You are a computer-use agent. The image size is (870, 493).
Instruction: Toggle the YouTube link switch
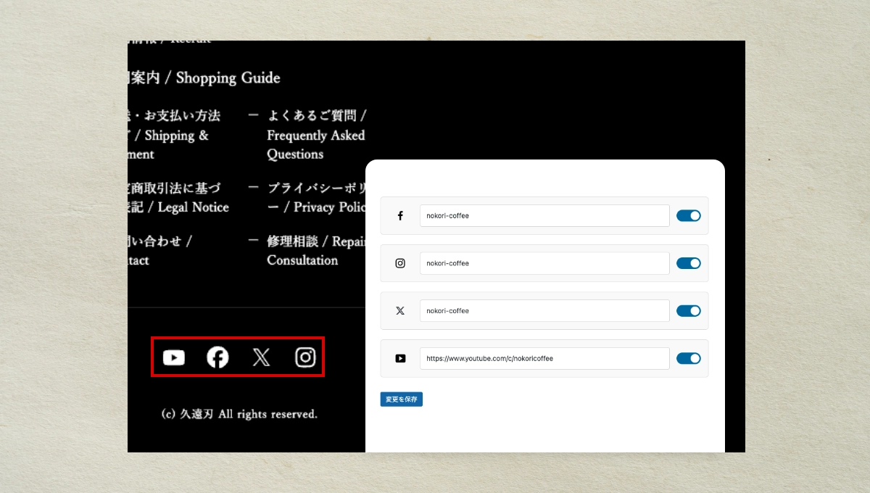point(688,358)
